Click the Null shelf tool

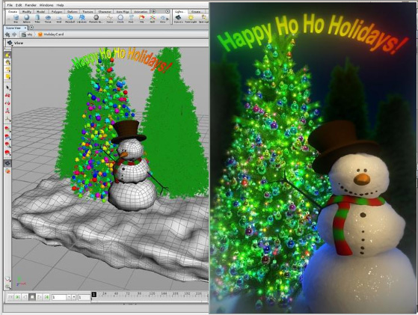[153, 19]
